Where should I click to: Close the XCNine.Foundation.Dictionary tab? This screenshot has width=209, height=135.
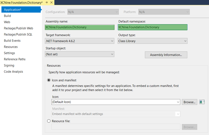click(x=52, y=2)
